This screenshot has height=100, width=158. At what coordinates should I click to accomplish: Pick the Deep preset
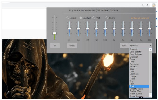pyautogui.click(x=139, y=62)
